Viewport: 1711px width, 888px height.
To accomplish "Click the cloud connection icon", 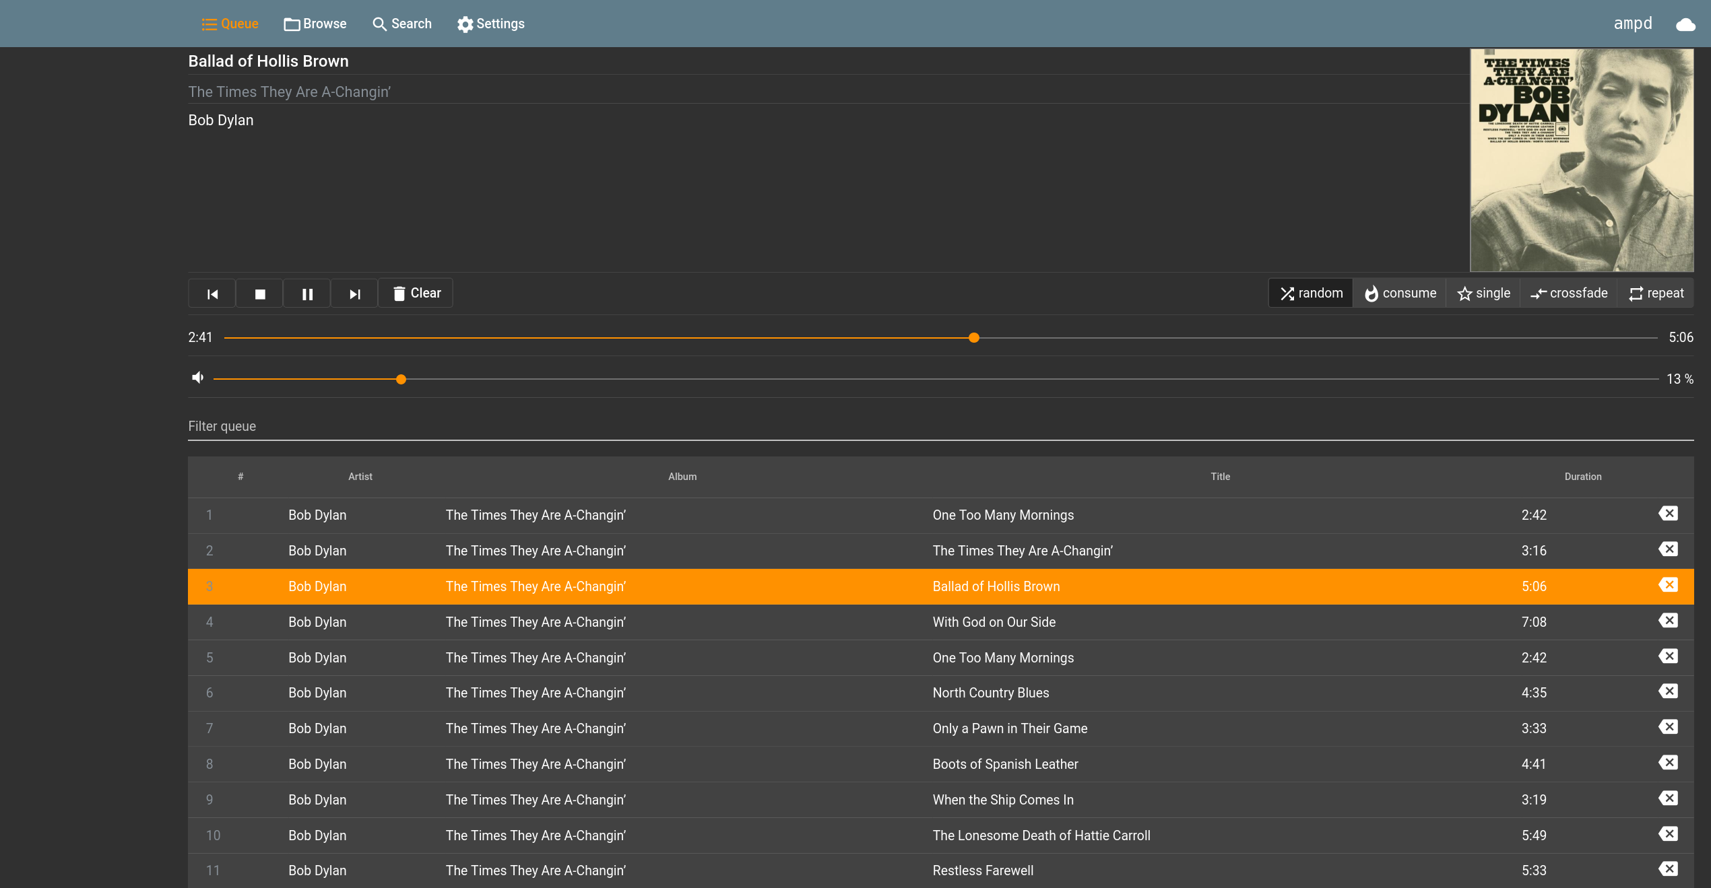I will (1685, 24).
